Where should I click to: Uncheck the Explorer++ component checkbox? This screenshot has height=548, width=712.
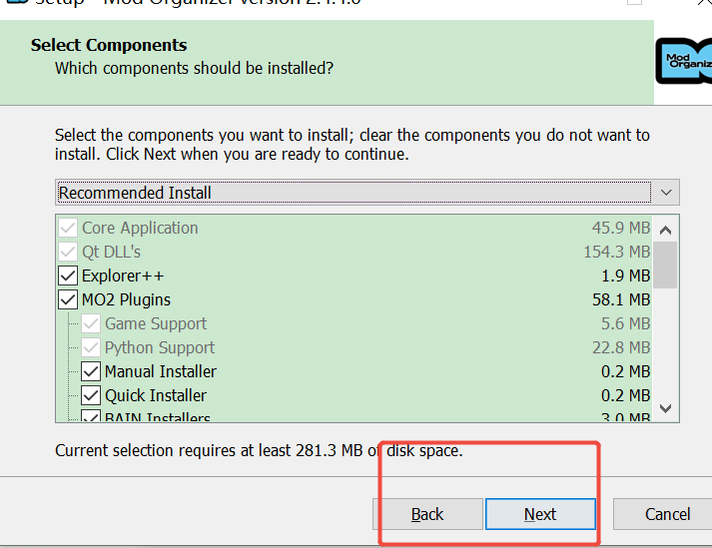point(68,275)
